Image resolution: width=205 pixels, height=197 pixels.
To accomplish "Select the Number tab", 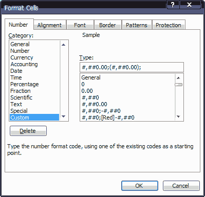I will (18, 25).
